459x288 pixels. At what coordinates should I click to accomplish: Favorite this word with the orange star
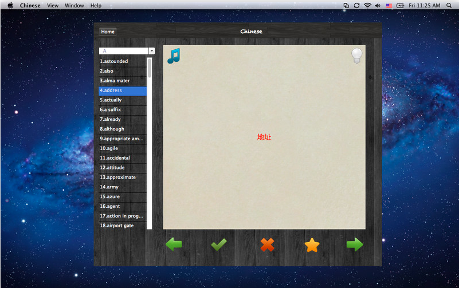(x=312, y=245)
